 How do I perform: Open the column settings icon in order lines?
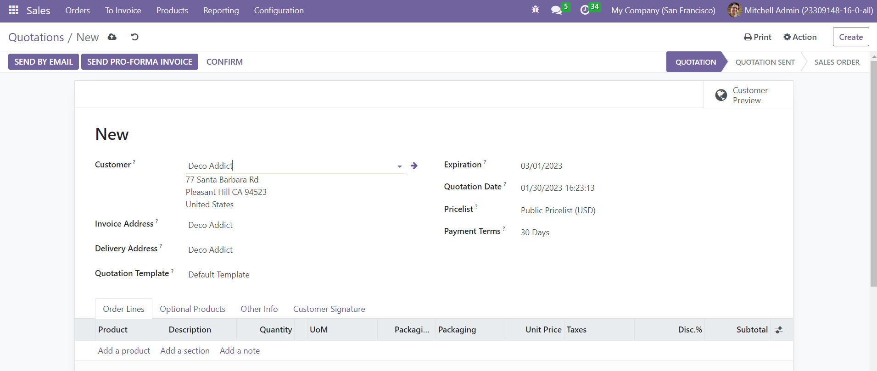click(779, 330)
